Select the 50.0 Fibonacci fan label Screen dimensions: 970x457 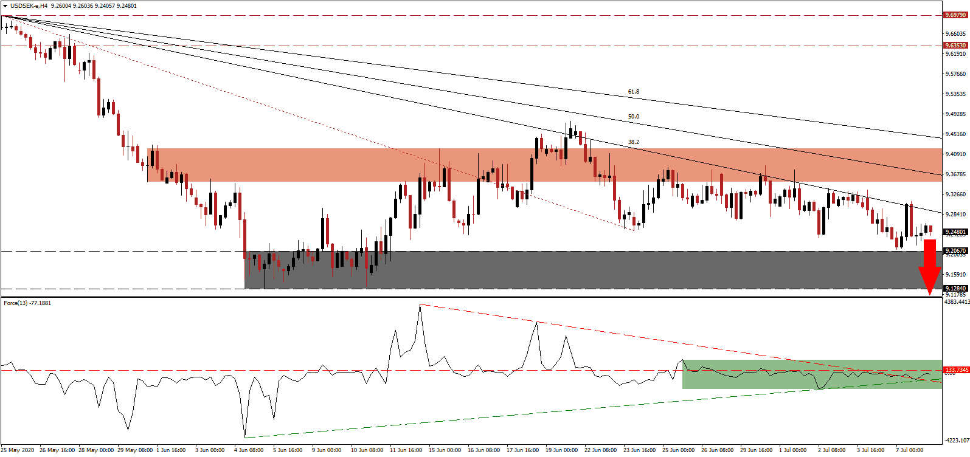(x=633, y=117)
